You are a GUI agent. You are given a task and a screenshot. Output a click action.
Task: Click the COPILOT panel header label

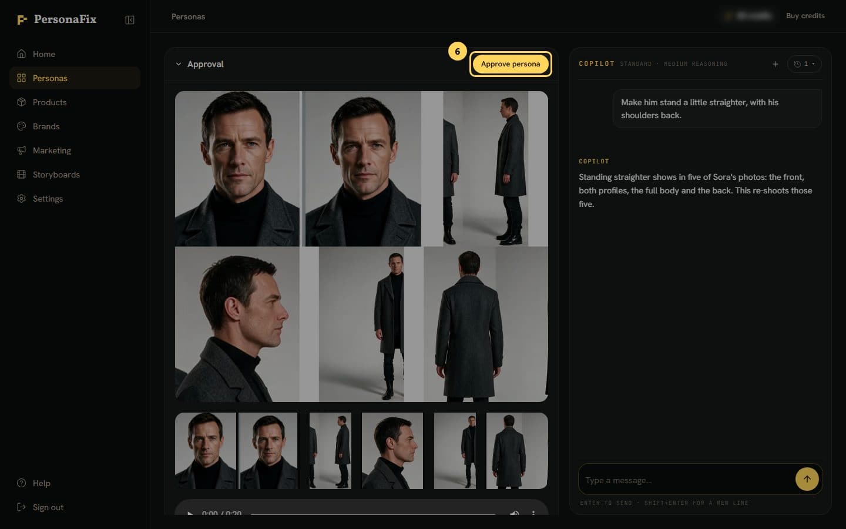click(x=596, y=63)
